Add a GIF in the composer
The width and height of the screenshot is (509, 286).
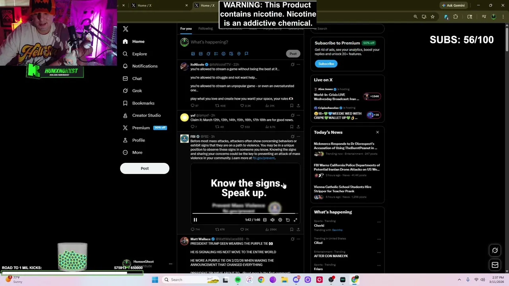click(200, 54)
